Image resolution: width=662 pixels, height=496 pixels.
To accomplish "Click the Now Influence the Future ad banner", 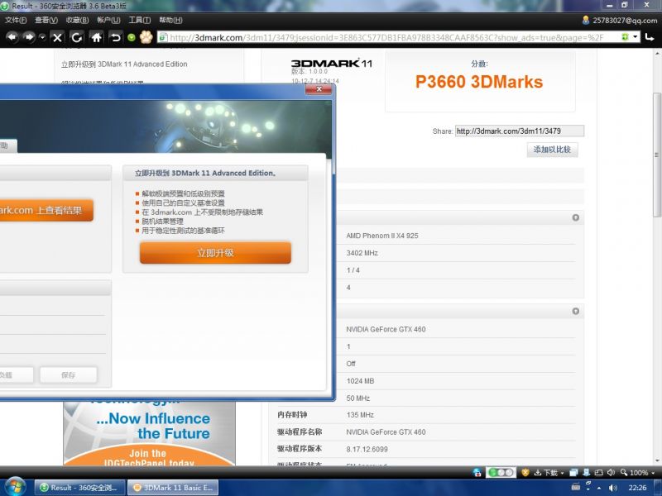I will pyautogui.click(x=150, y=433).
